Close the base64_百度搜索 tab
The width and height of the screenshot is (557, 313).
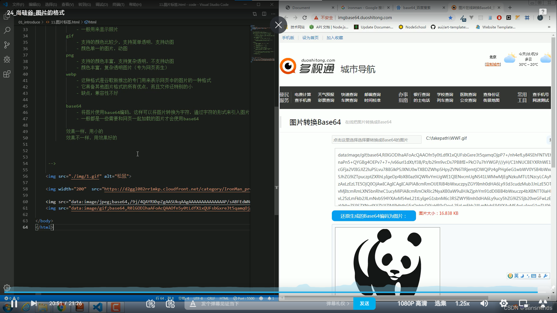pyautogui.click(x=444, y=8)
